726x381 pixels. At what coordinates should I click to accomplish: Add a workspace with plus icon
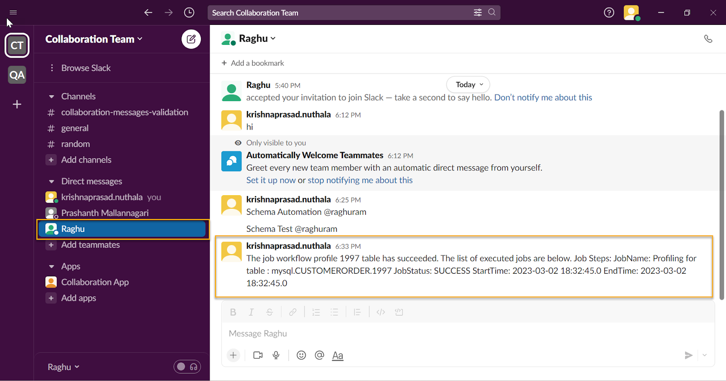(17, 104)
